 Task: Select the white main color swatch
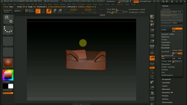(11, 86)
